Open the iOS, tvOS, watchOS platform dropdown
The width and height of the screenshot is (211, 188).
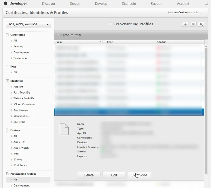[x=28, y=24]
